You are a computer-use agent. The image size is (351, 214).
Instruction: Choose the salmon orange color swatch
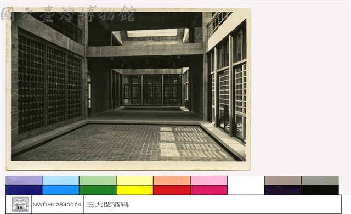172,181
